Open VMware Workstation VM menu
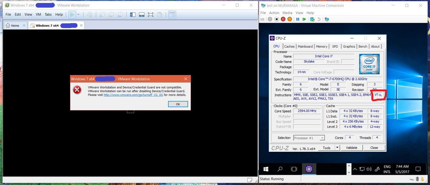Viewport: 430px width, 185px height. 39,15
